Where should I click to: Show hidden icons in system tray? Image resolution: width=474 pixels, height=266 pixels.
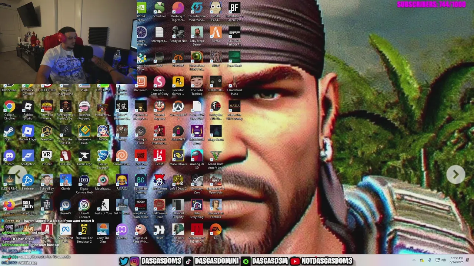coord(414,260)
